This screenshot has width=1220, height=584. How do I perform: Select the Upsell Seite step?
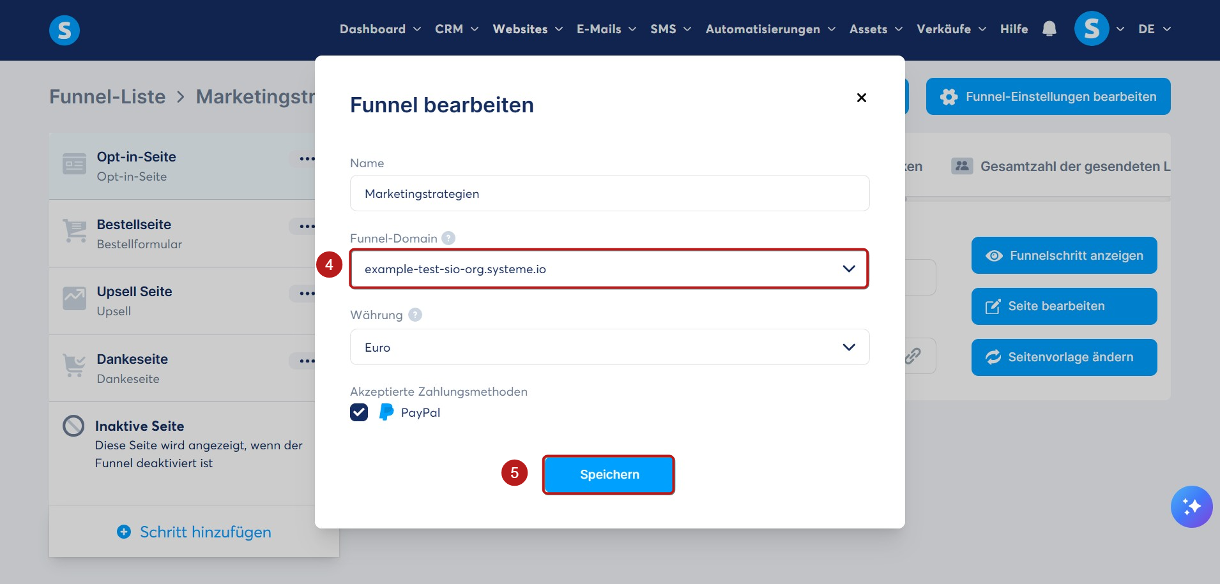coord(182,301)
